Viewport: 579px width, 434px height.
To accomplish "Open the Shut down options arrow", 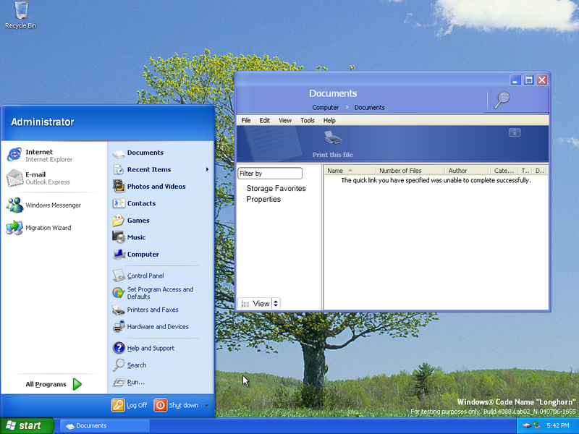I will point(206,406).
